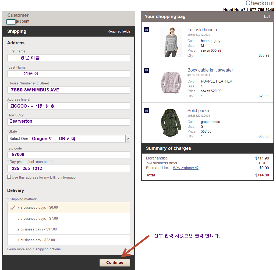Open the Fair isle hoodie product link
This screenshot has width=276, height=270.
(x=202, y=30)
